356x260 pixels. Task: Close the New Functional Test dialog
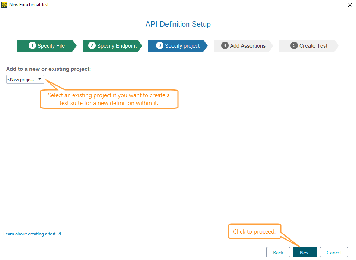pyautogui.click(x=350, y=5)
